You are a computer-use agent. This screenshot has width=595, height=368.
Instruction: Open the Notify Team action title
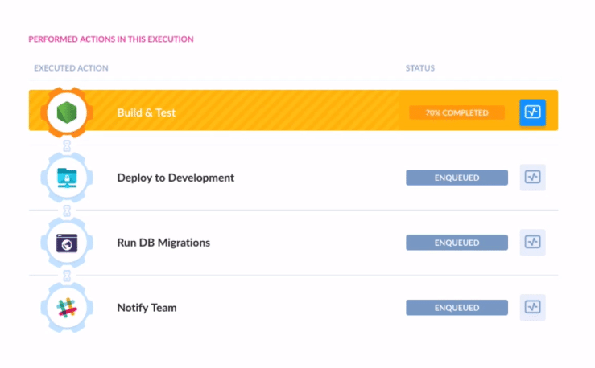coord(147,308)
